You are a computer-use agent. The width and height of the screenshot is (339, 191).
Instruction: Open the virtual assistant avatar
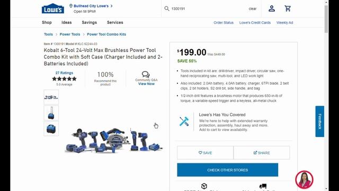pyautogui.click(x=304, y=179)
